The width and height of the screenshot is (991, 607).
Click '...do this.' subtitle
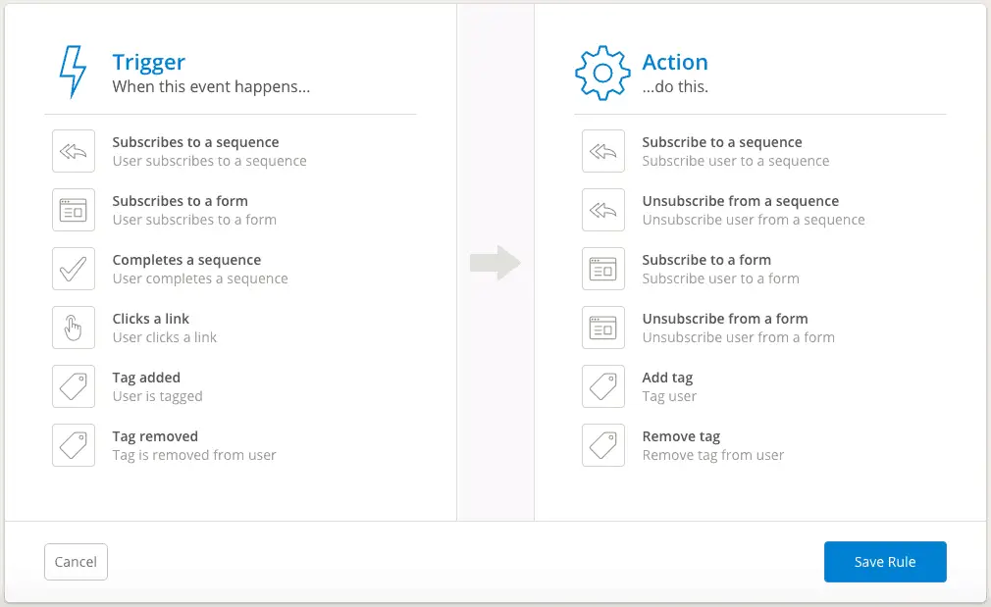click(675, 86)
